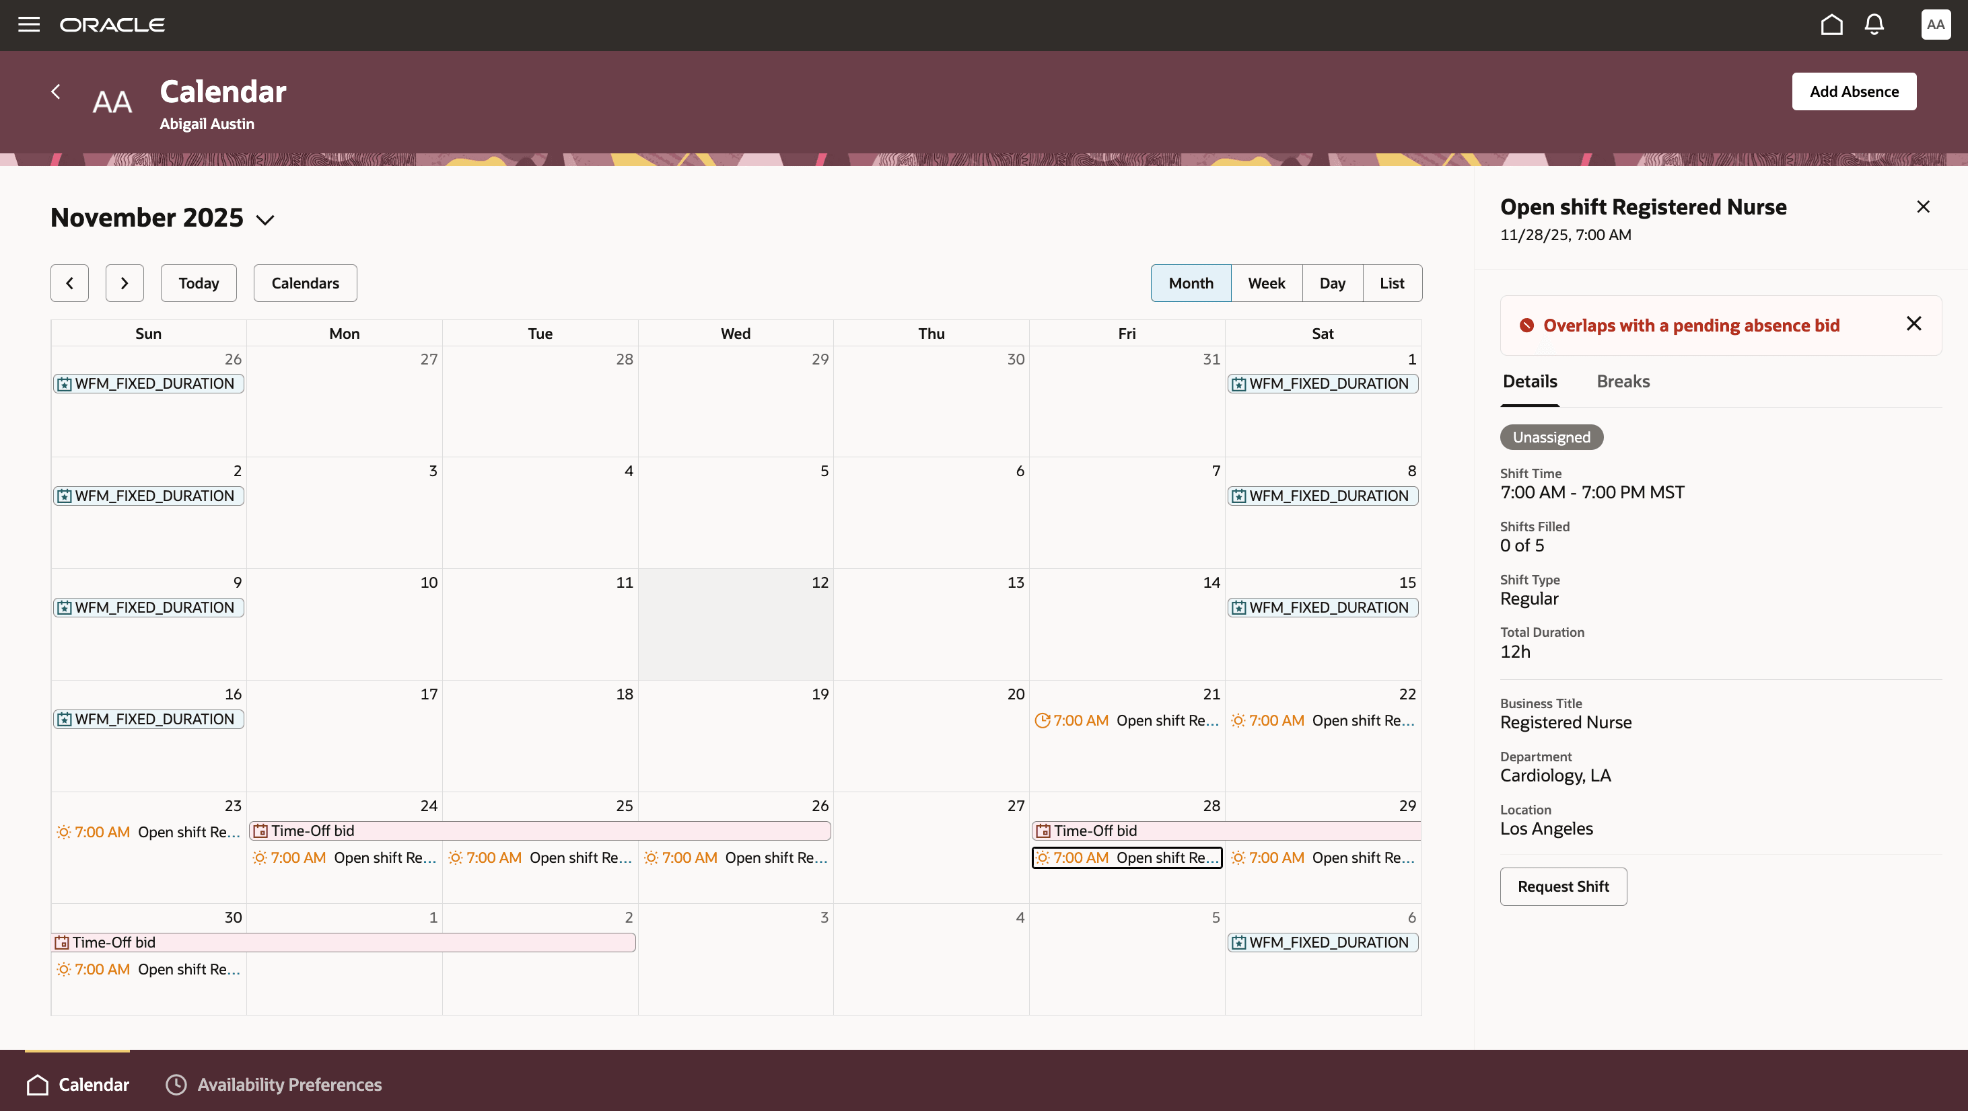Viewport: 1968px width, 1111px height.
Task: Select the Details tab
Action: point(1528,381)
